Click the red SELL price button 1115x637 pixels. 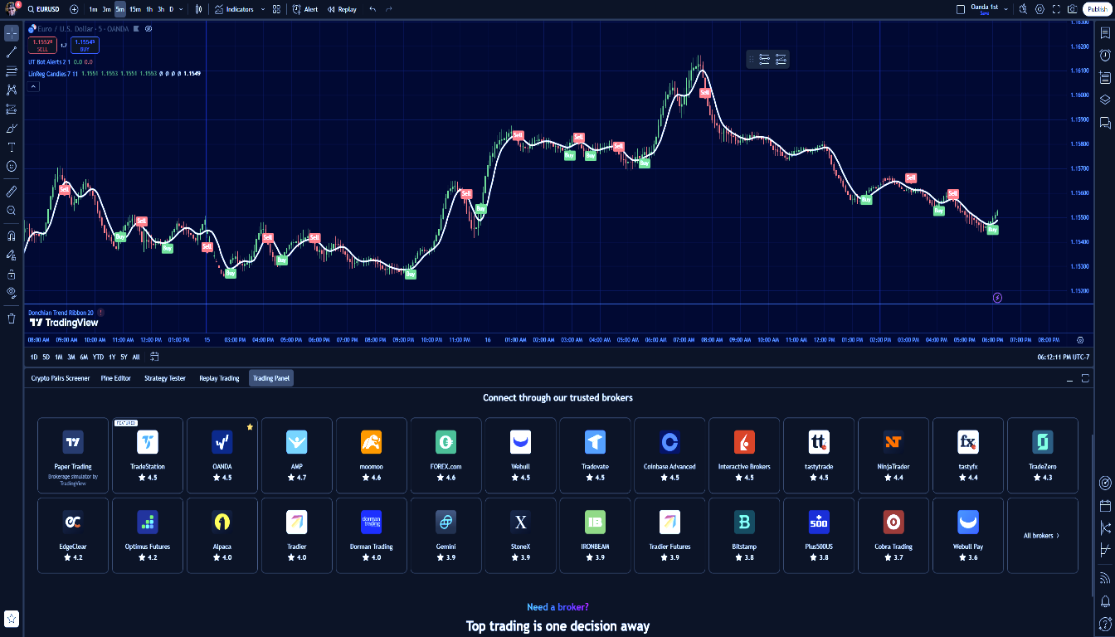click(42, 45)
